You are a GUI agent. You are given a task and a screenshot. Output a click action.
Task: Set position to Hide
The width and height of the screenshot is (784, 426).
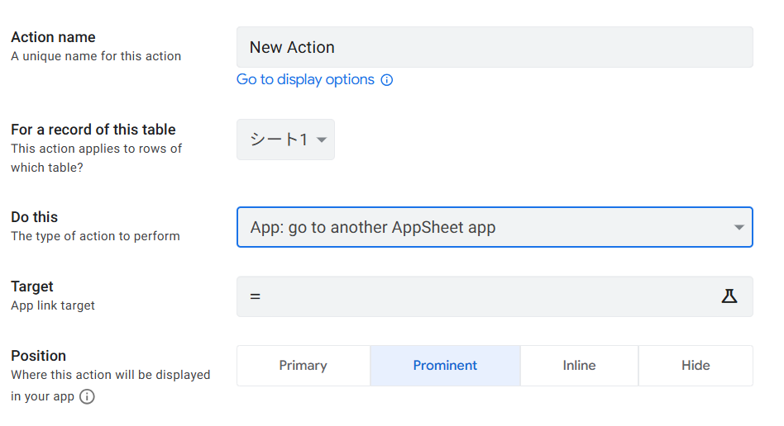coord(696,366)
